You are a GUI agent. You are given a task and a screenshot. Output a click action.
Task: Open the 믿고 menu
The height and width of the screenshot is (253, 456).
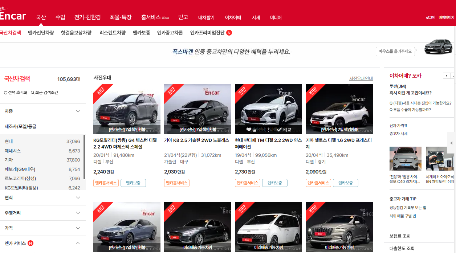(x=183, y=17)
